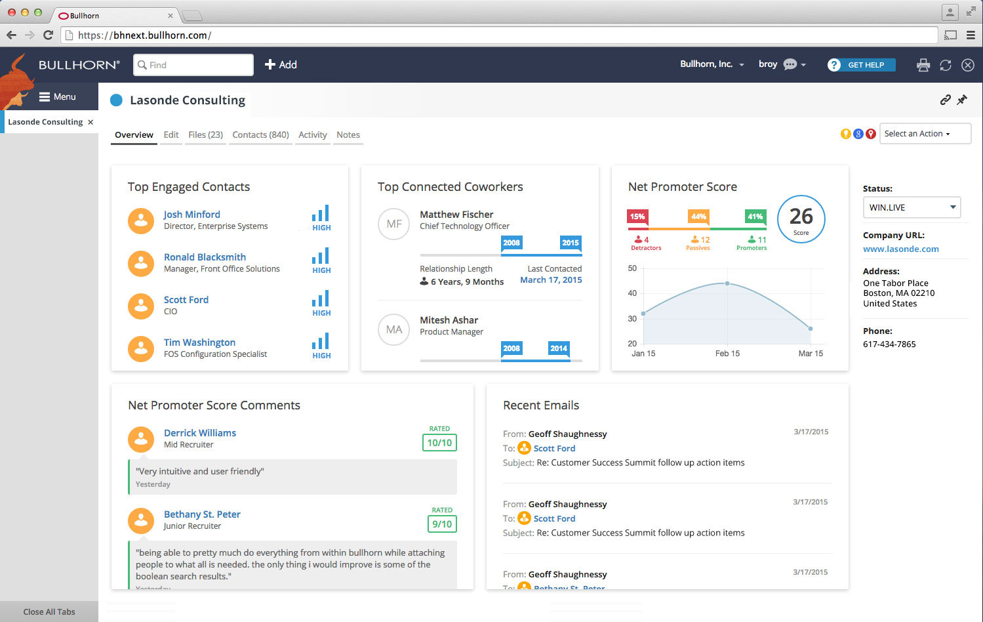Click the Promoters person icon
Screen dimensions: 983x622
[752, 239]
